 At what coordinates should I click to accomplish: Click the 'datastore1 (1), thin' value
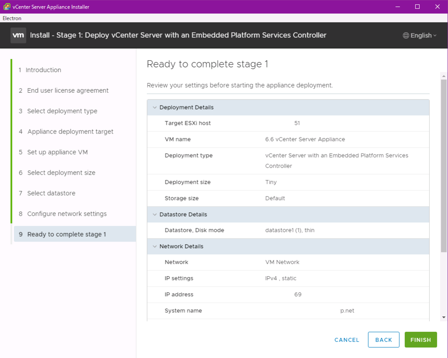click(290, 230)
